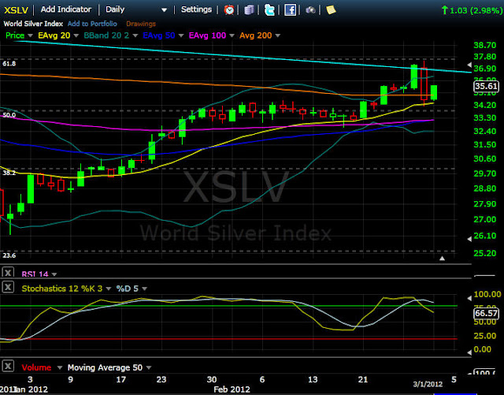The image size is (504, 395).
Task: Open the RSI 14 dropdown arrow
Action: click(x=54, y=274)
